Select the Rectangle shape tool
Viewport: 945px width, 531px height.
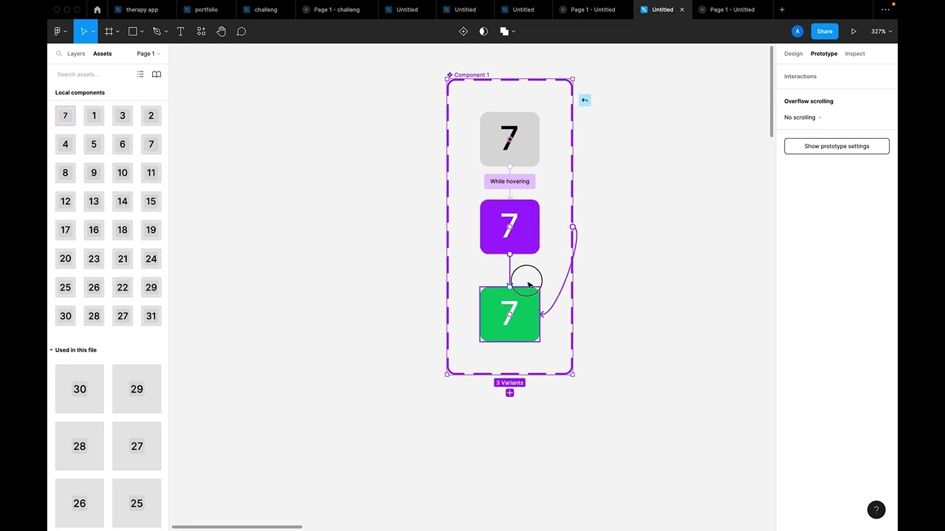132,32
